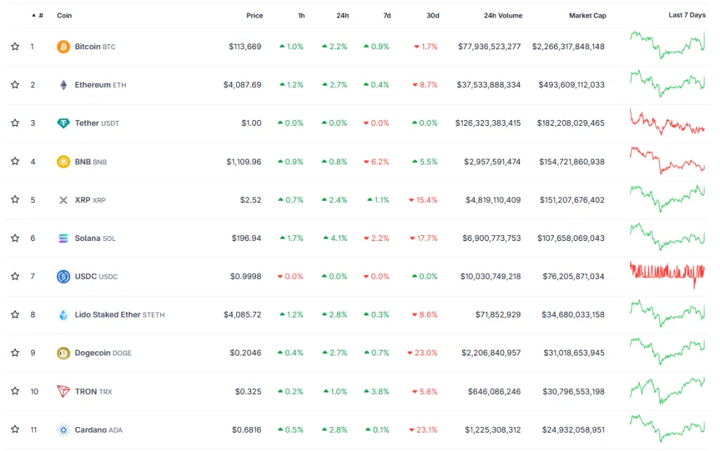Click the TRON logo icon

coord(63,391)
